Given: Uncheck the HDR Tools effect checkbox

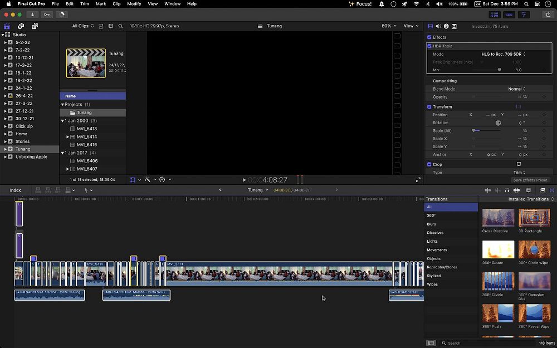Looking at the screenshot, I should [429, 46].
